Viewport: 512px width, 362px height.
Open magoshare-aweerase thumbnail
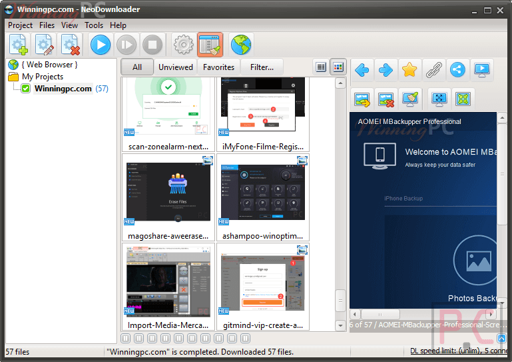click(x=168, y=197)
